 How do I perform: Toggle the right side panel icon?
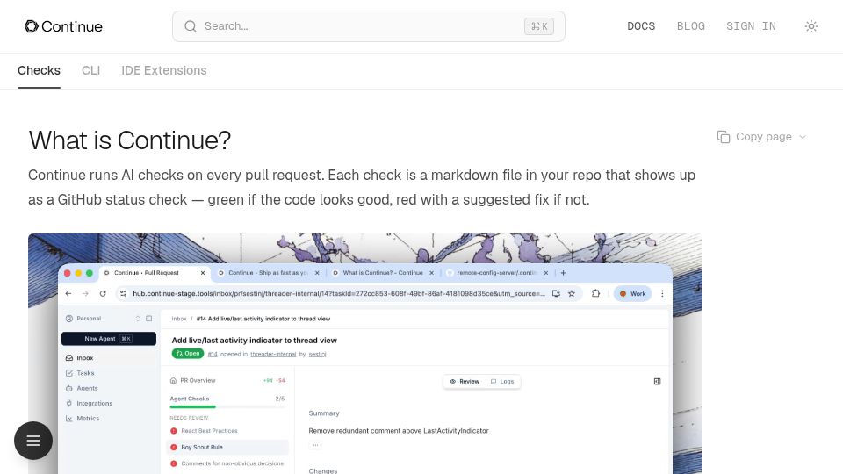tap(657, 382)
